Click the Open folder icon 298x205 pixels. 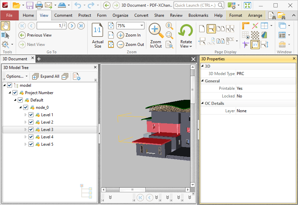tap(16, 5)
